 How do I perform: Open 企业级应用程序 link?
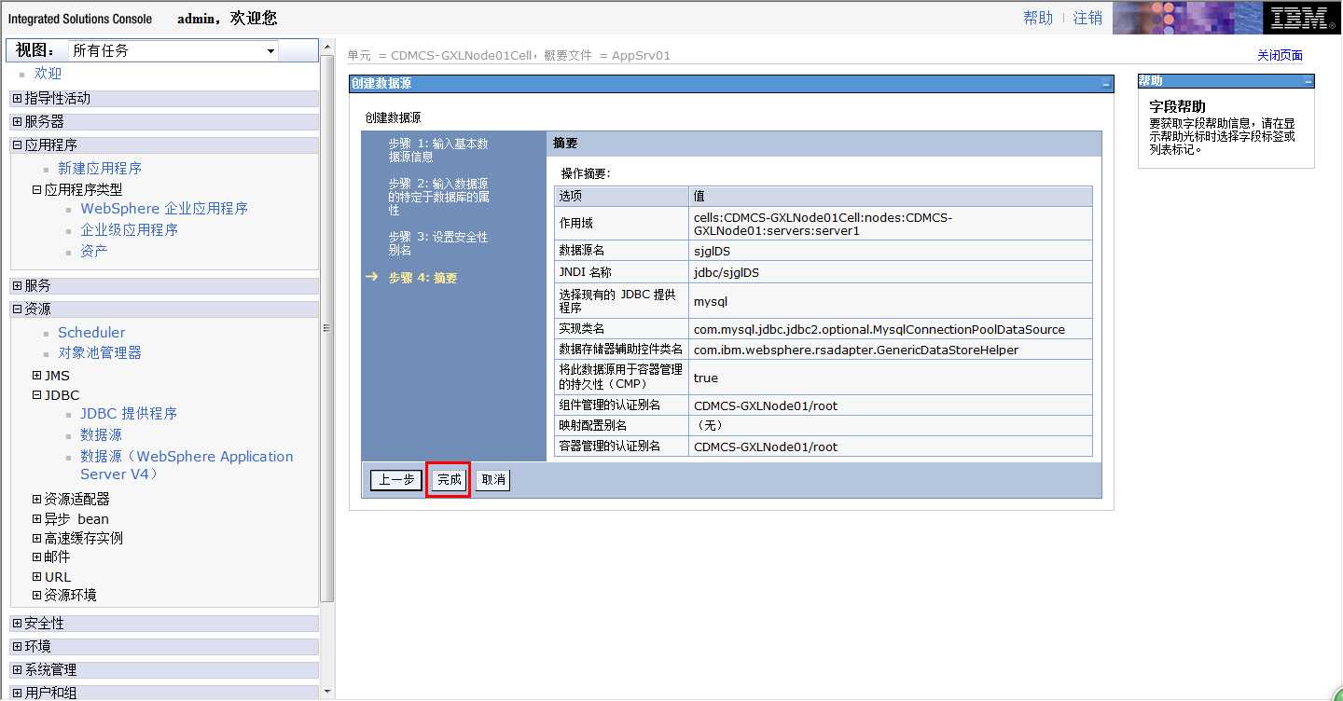click(129, 230)
